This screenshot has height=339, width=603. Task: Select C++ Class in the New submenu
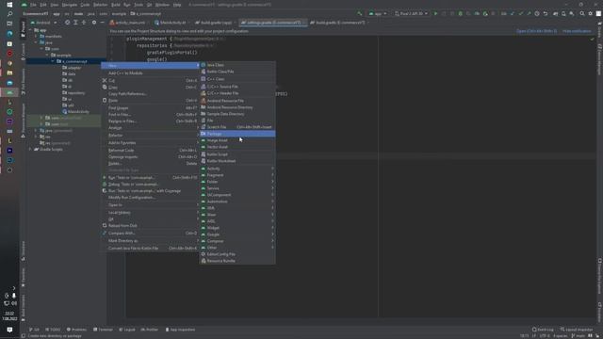coord(237,79)
